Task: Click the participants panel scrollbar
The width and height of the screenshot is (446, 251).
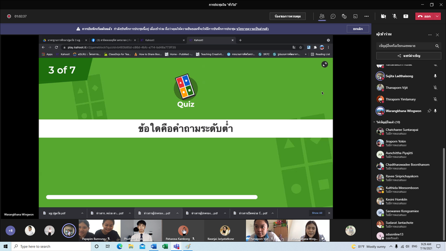Action: pyautogui.click(x=443, y=193)
